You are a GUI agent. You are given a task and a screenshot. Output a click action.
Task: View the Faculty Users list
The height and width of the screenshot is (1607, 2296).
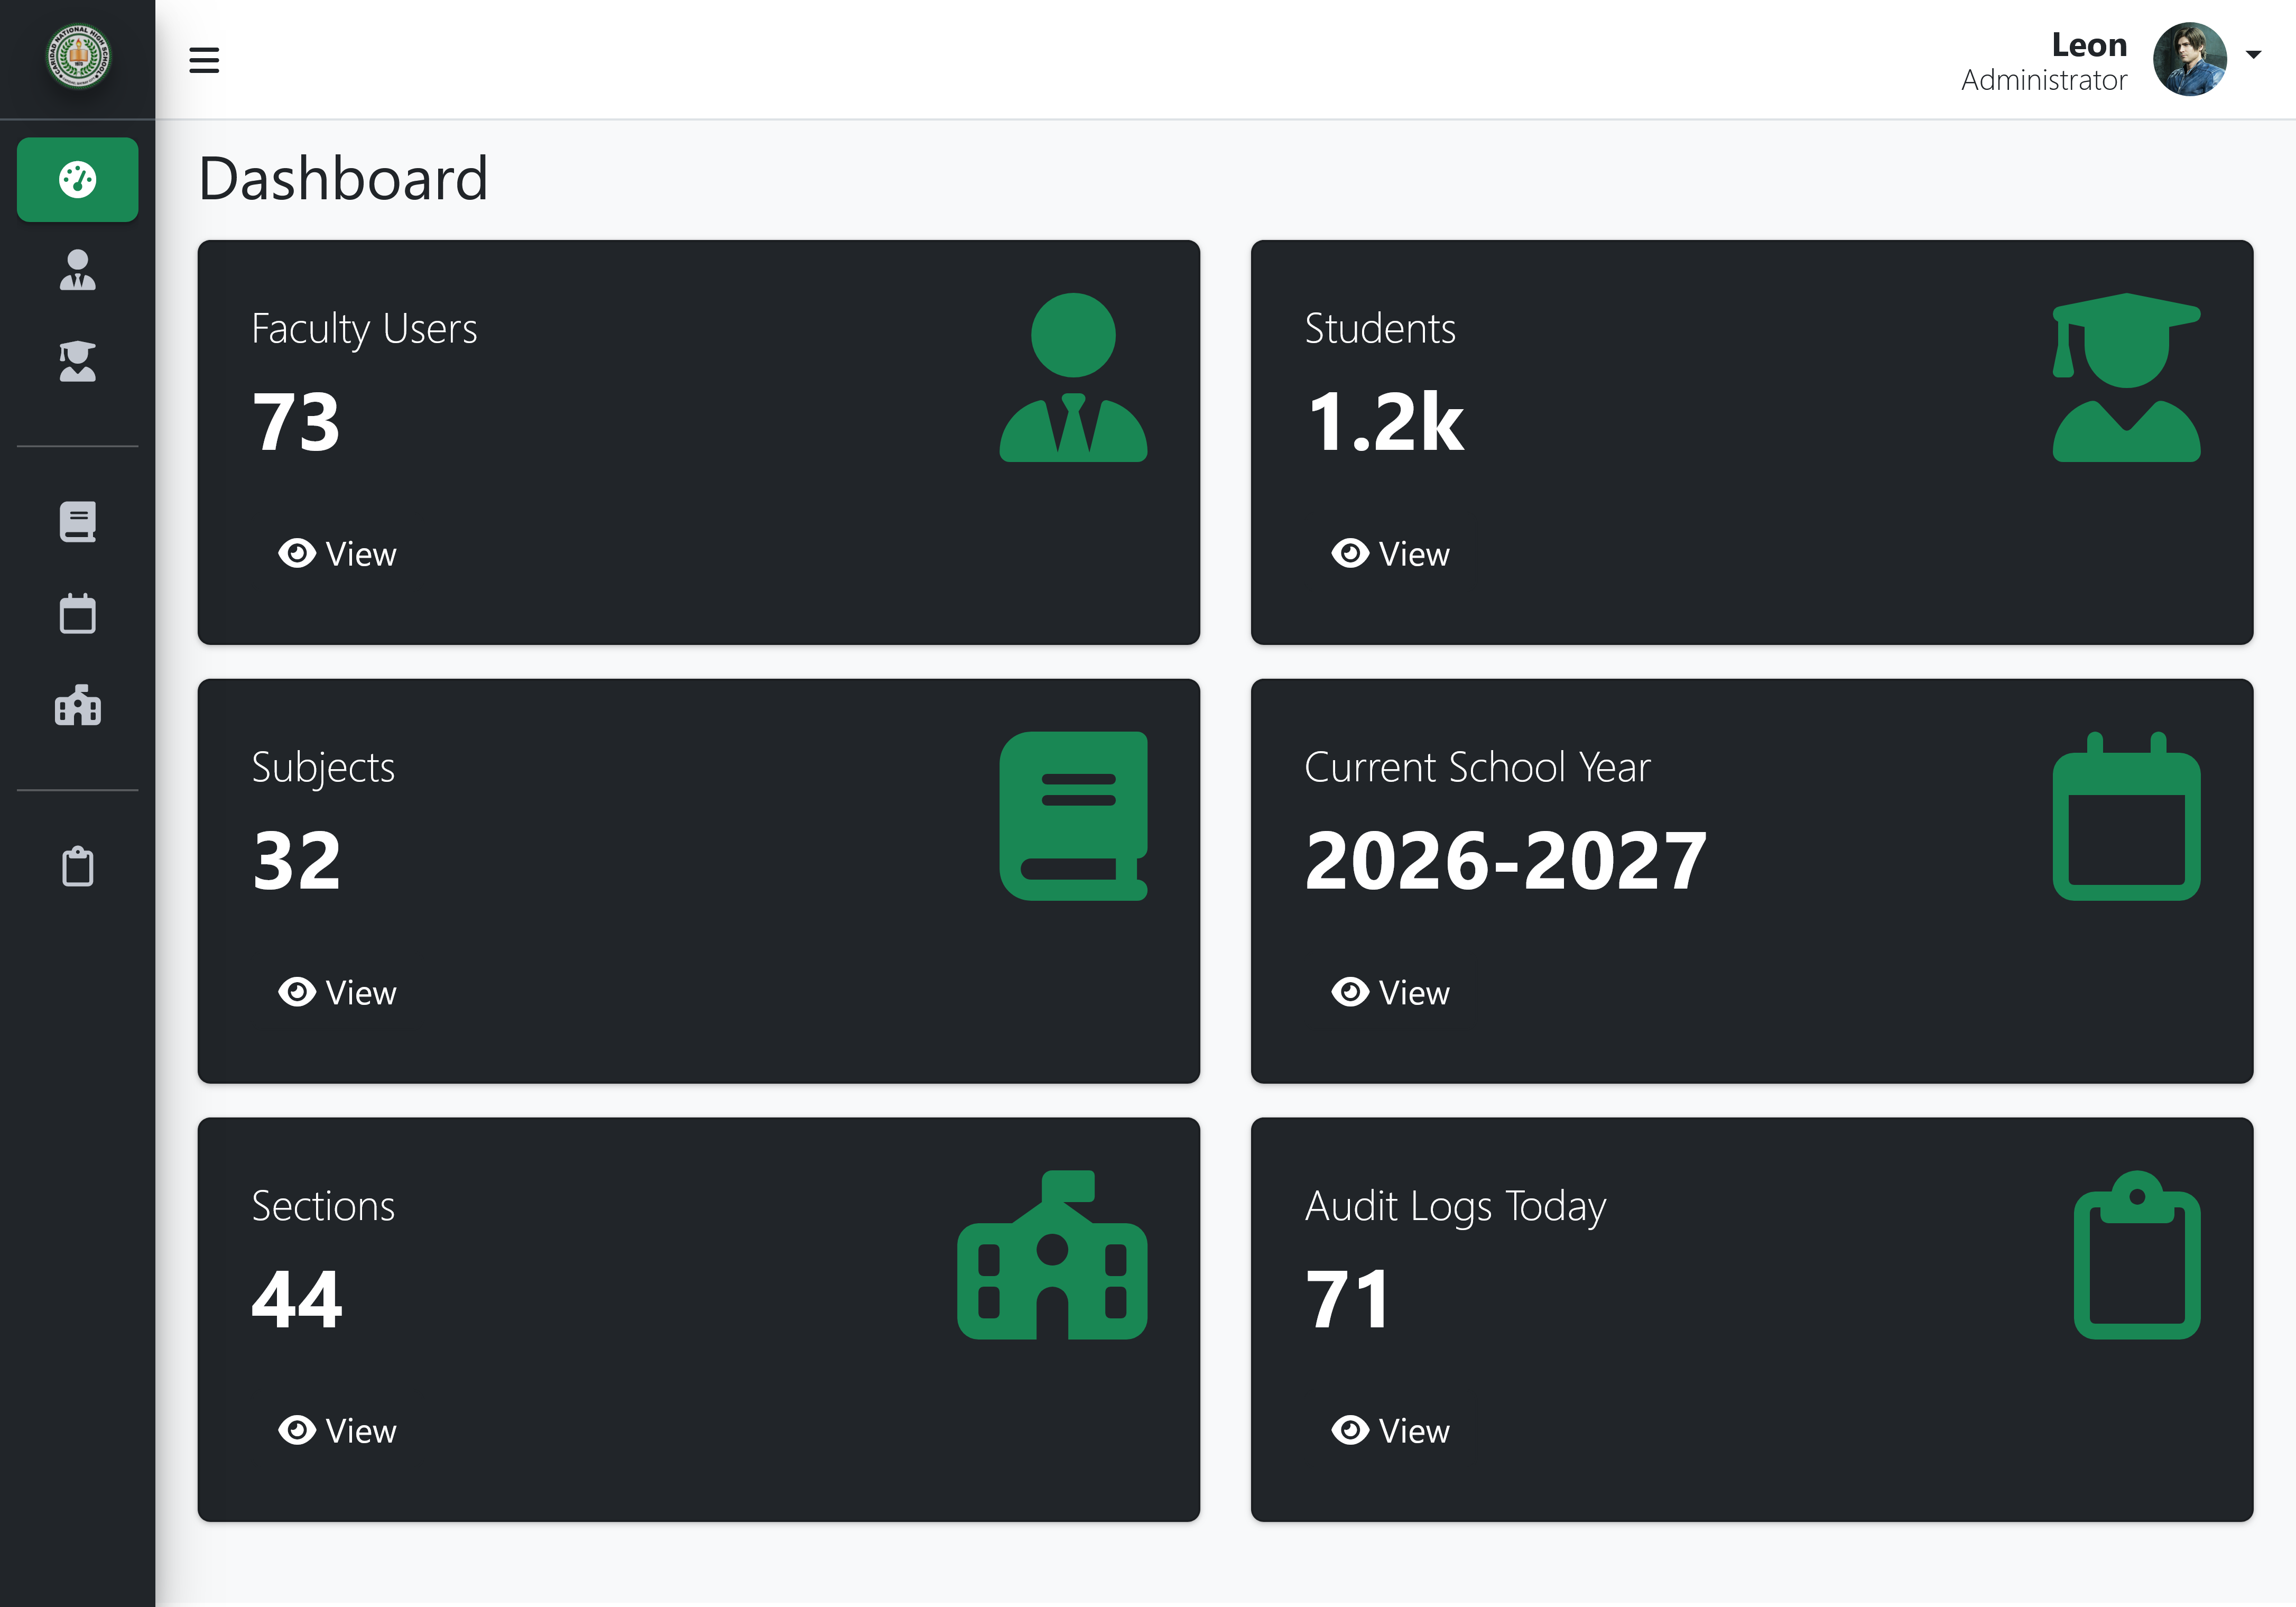pos(338,554)
